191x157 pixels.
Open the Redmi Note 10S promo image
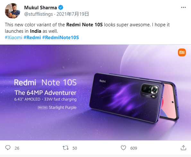click(x=96, y=92)
